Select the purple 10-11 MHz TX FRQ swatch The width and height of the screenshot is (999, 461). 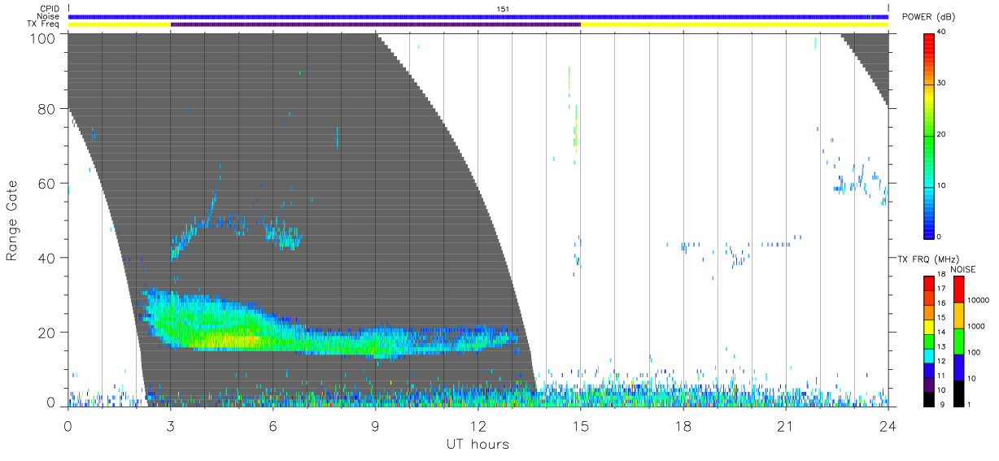929,385
